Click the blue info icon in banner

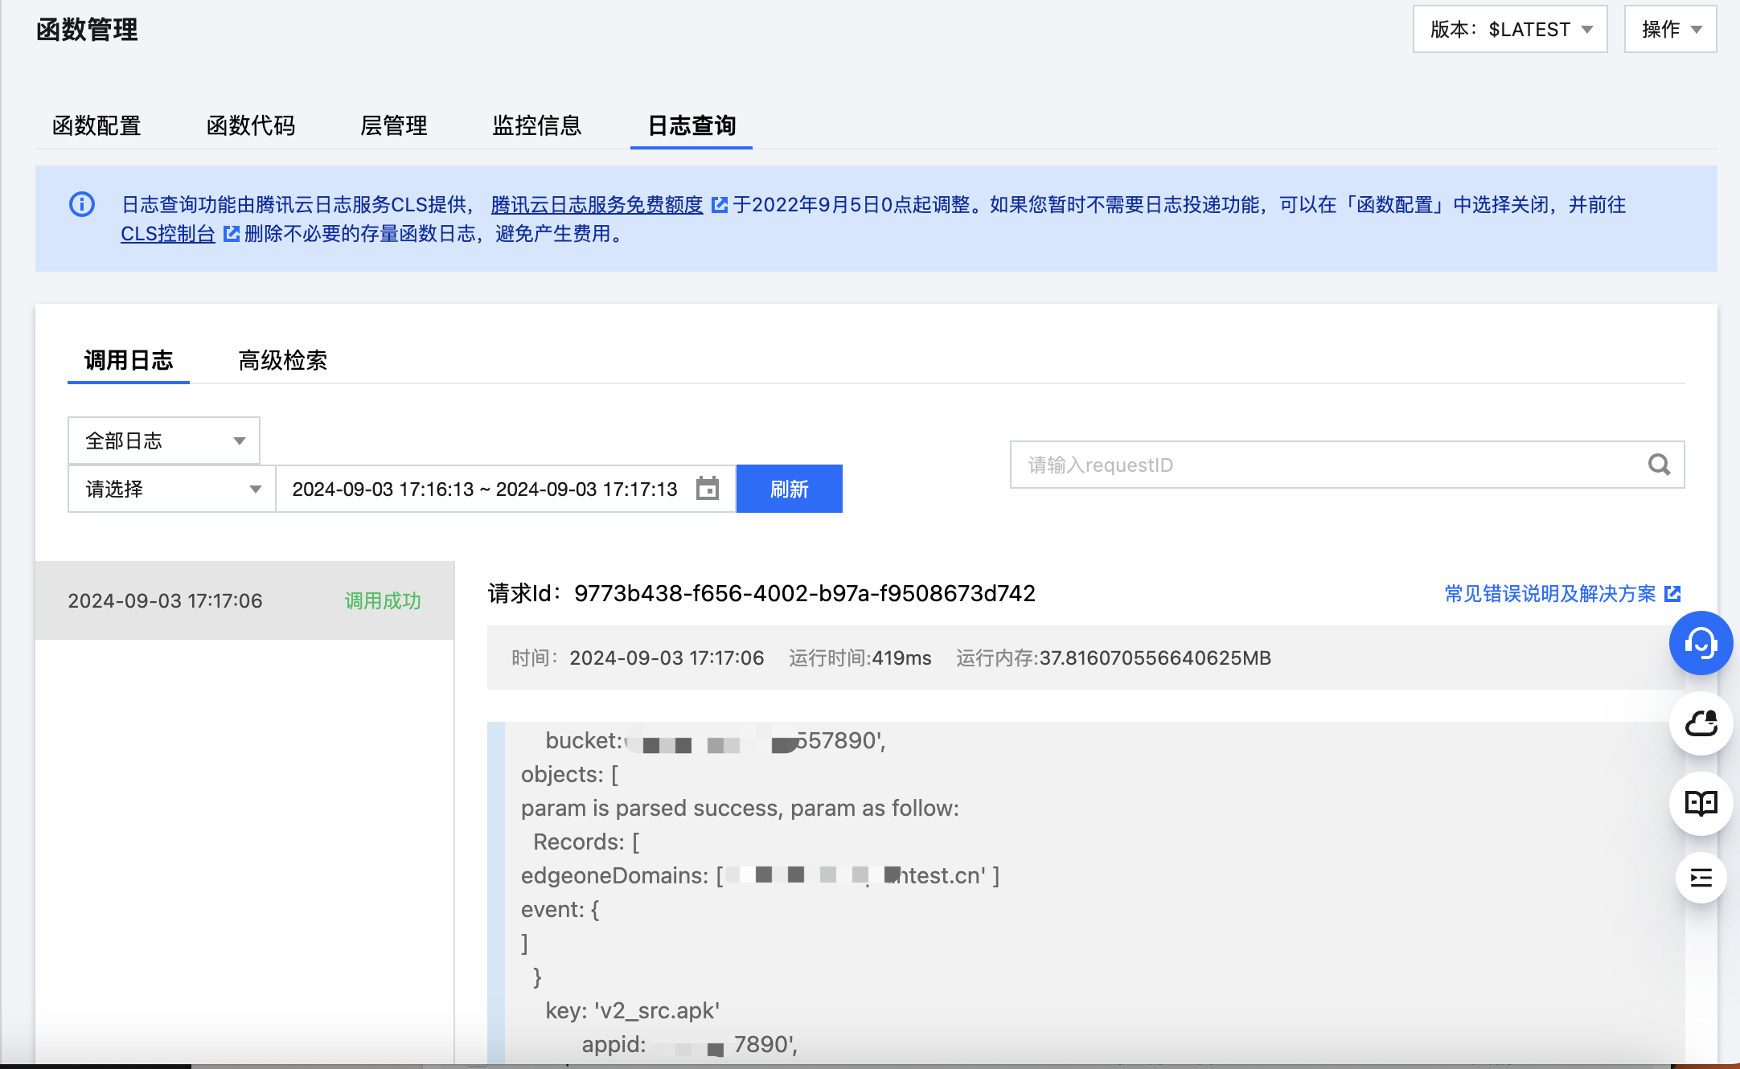tap(82, 204)
